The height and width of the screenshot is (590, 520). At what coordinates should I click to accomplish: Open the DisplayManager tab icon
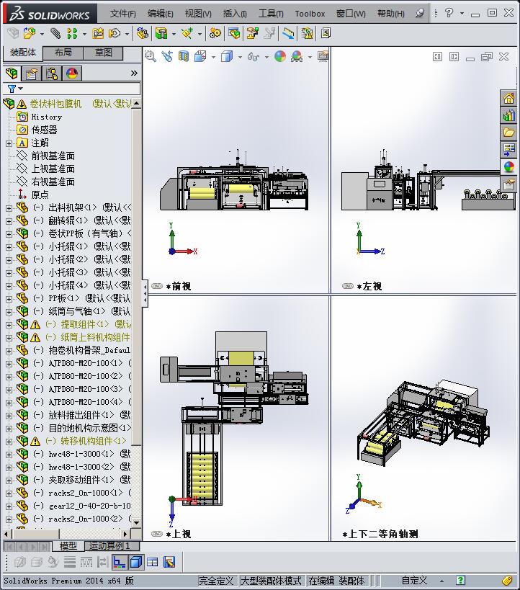pos(72,73)
